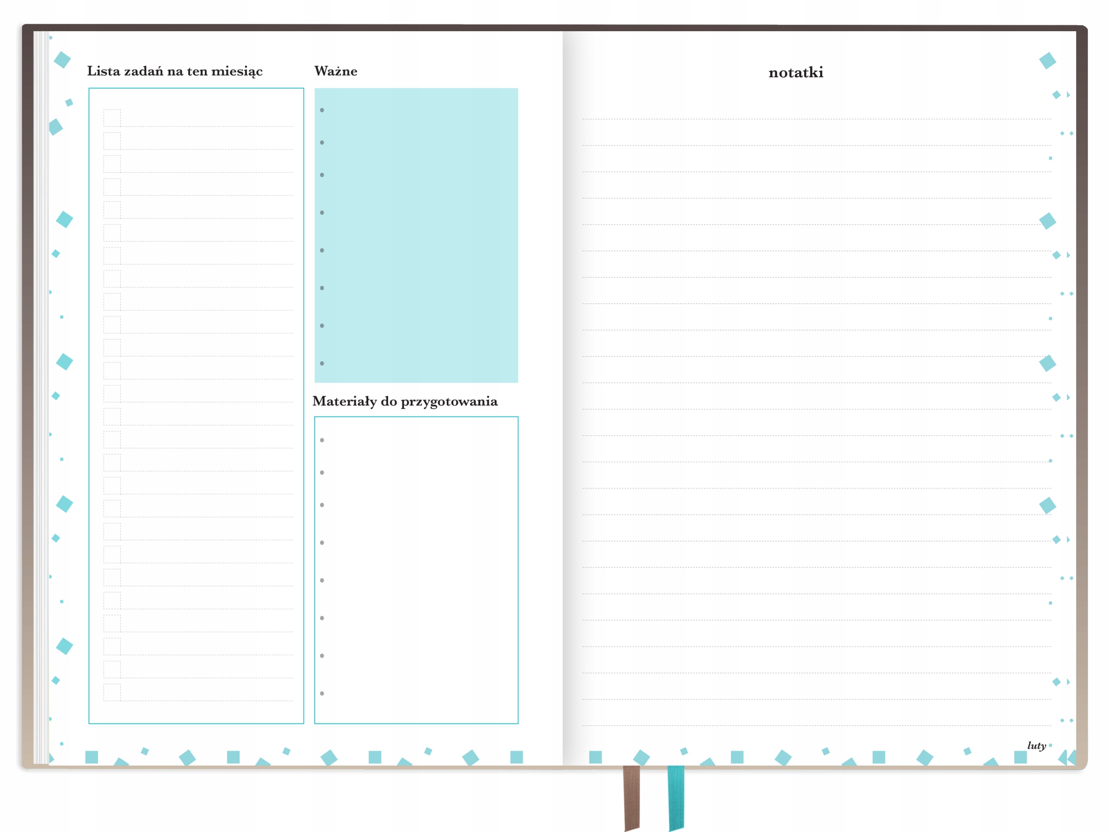Click the first bullet under Materiały do przygotowania

[x=322, y=440]
